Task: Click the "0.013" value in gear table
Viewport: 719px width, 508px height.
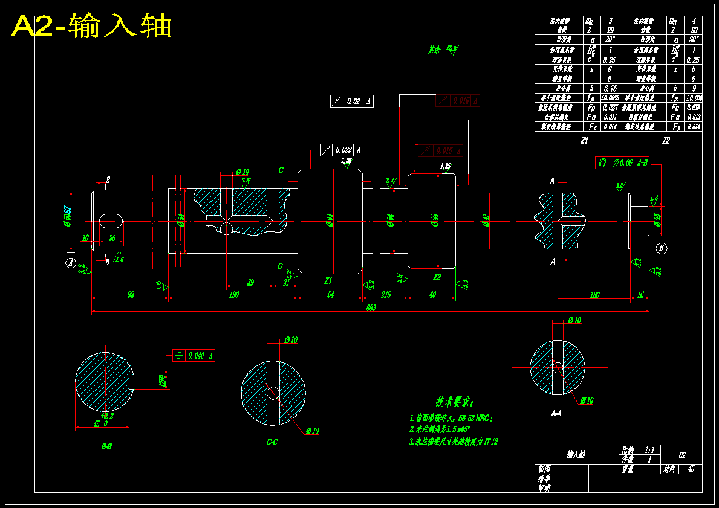Action: pyautogui.click(x=694, y=117)
